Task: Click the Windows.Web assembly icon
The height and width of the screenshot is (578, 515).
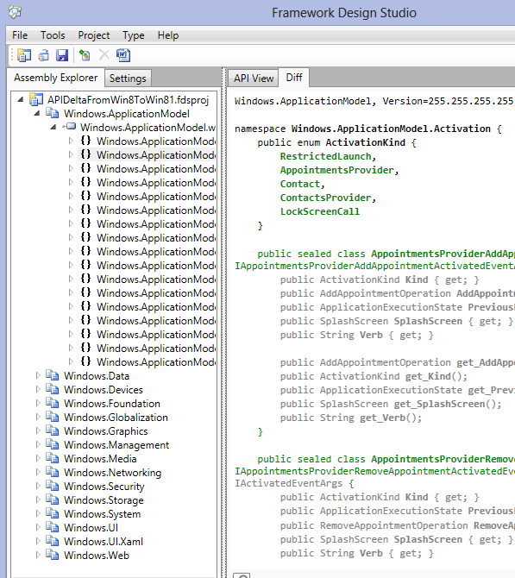Action: [53, 555]
